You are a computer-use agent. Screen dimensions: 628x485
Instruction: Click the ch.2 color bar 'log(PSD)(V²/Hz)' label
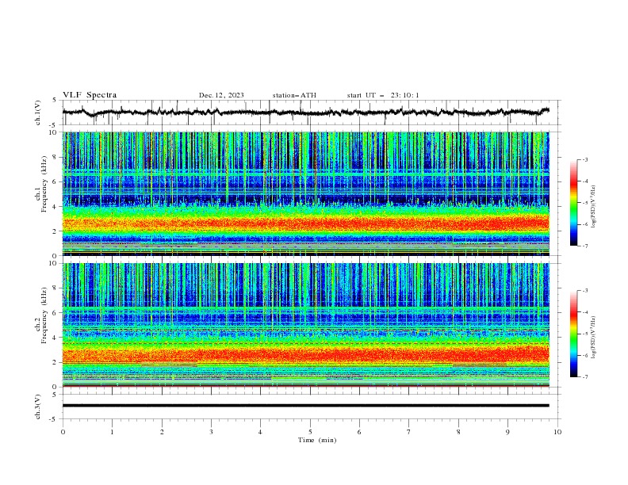(594, 338)
